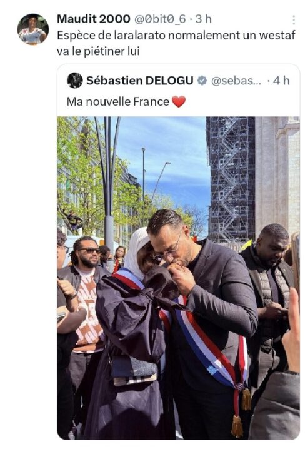Select the text 'Ma nouvelle France'
Viewport: 305px width, 454px height.
[117, 102]
